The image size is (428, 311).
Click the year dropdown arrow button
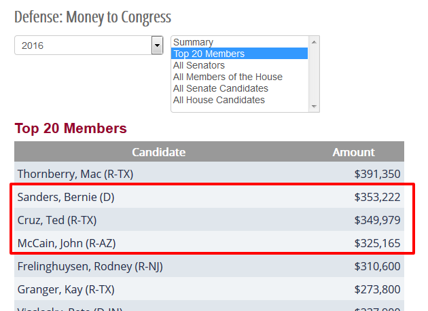pos(158,45)
